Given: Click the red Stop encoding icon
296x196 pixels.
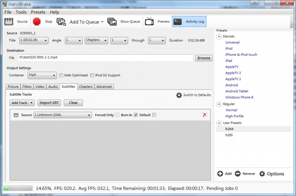Looking at the screenshot, I should [x=37, y=21].
